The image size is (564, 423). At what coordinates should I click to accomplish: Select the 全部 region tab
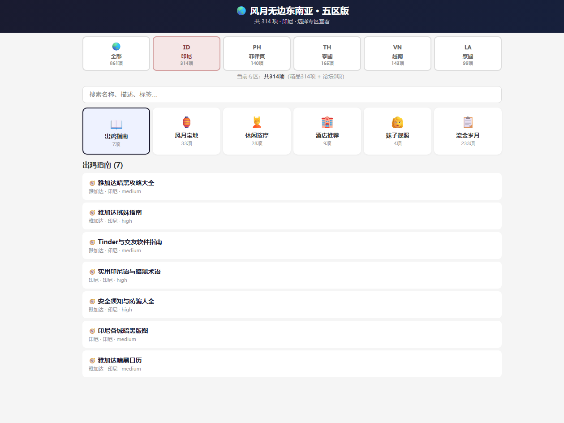pyautogui.click(x=116, y=53)
